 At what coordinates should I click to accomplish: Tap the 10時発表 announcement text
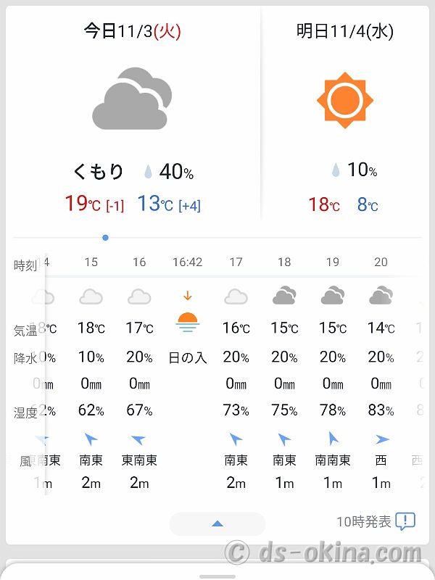tap(364, 522)
